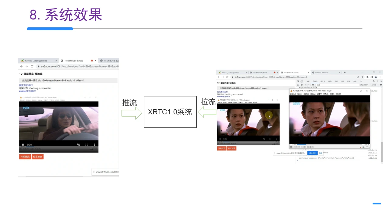Reload the left push-page browser
389x219 pixels.
coord(32,66)
